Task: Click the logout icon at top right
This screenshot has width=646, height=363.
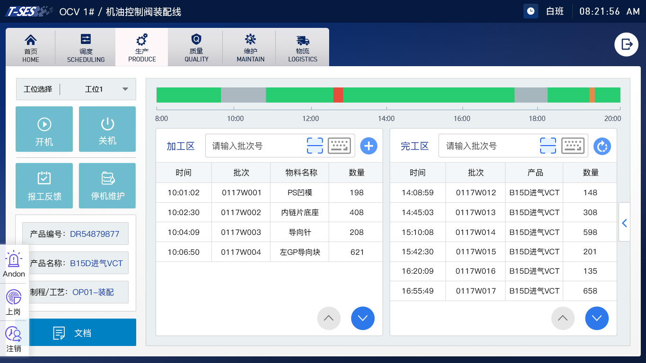Action: pos(626,44)
